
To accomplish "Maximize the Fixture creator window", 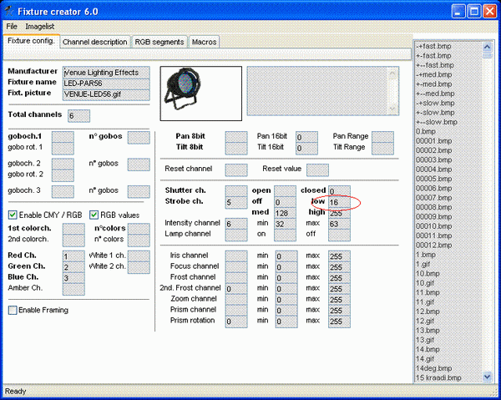I will [473, 10].
